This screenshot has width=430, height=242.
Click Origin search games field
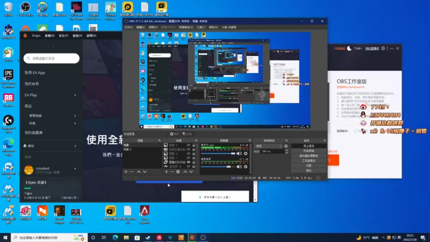52,59
